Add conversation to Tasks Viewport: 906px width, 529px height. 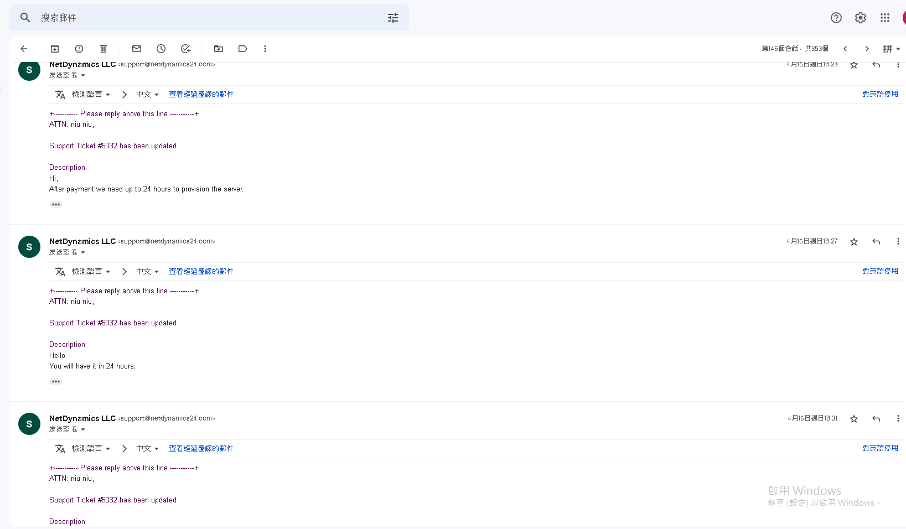click(185, 49)
